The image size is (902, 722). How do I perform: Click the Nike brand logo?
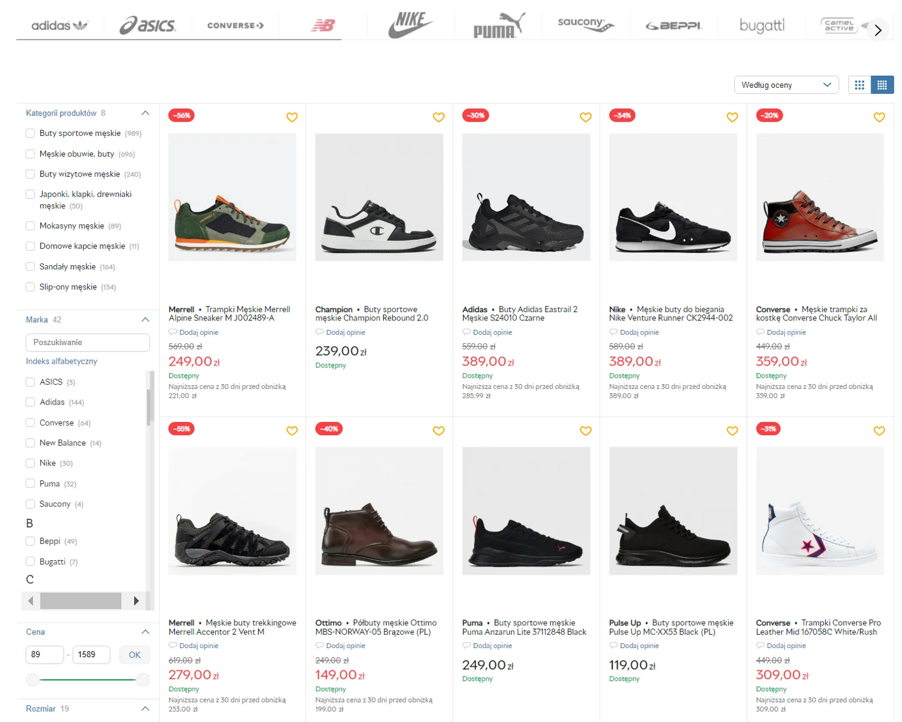411,25
